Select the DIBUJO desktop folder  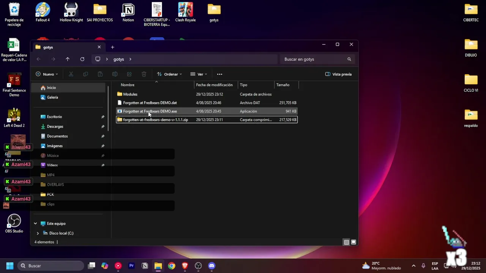[x=471, y=47]
